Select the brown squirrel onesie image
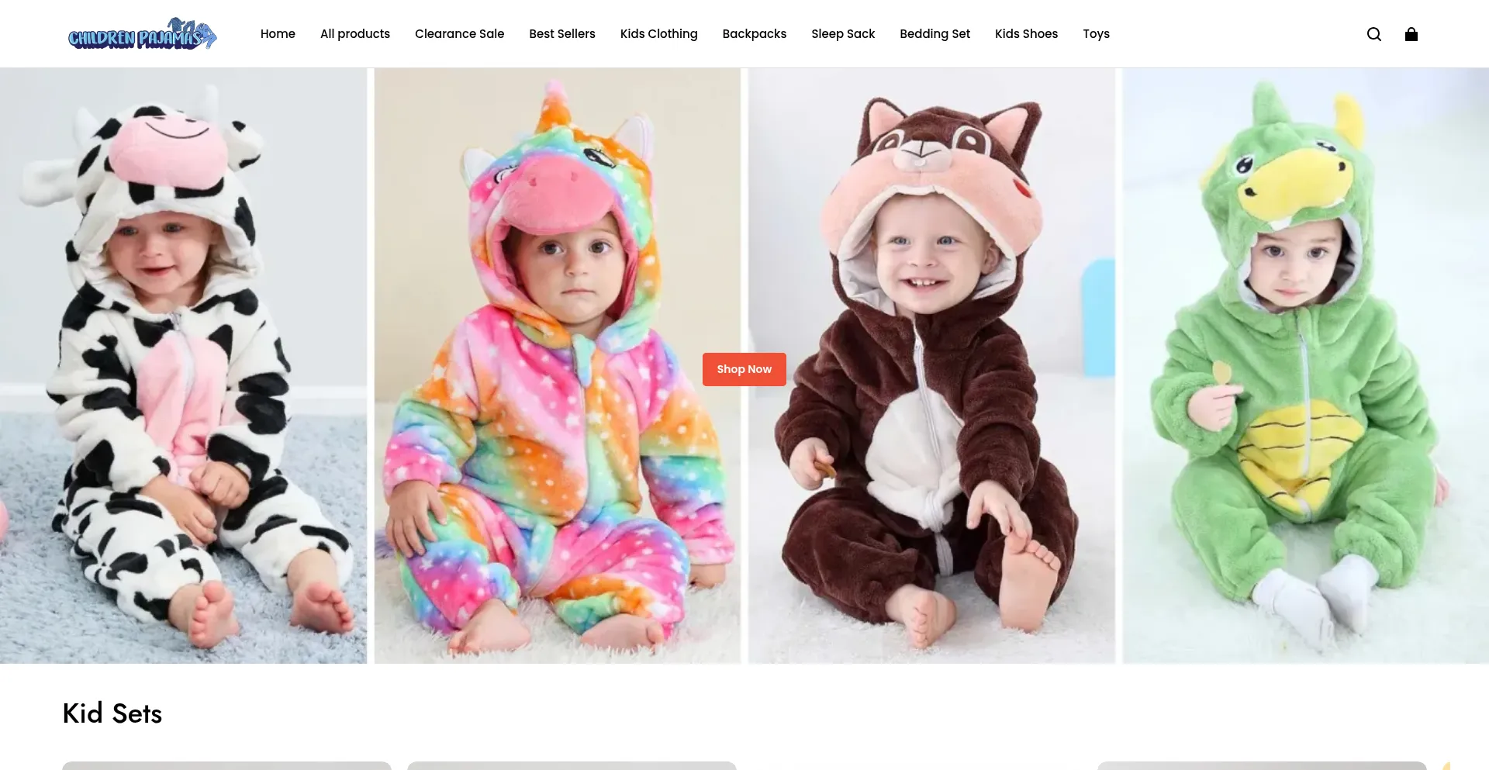The width and height of the screenshot is (1489, 770). (x=931, y=366)
